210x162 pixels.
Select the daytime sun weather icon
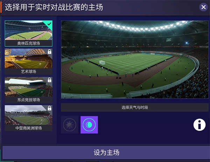tap(70, 125)
